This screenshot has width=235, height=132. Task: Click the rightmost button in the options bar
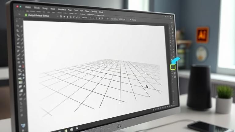(134, 20)
